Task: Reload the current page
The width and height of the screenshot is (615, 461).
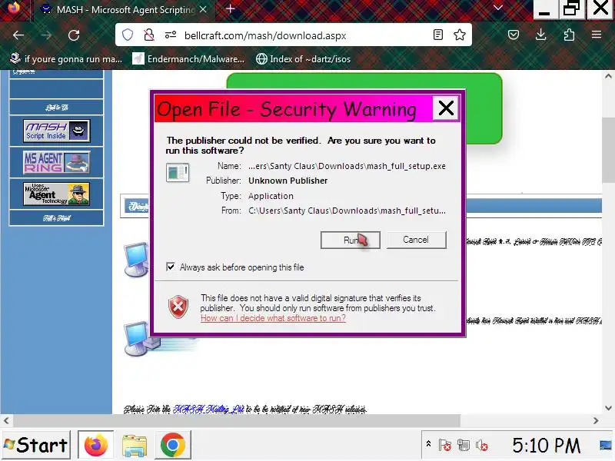Action: (x=74, y=35)
